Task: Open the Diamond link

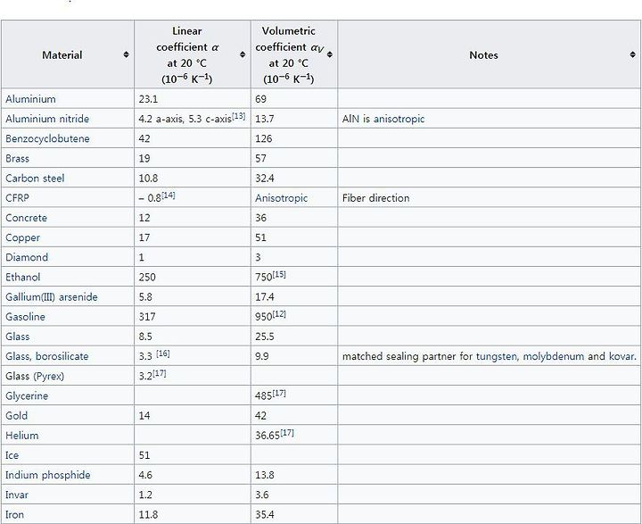Action: 27,257
